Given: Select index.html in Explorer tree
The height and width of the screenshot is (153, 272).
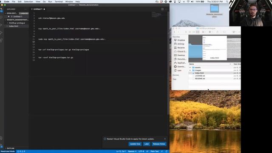Looking at the screenshot, I should 17,26.
